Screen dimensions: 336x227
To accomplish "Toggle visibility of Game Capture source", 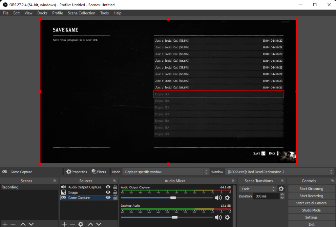I will pos(108,198).
